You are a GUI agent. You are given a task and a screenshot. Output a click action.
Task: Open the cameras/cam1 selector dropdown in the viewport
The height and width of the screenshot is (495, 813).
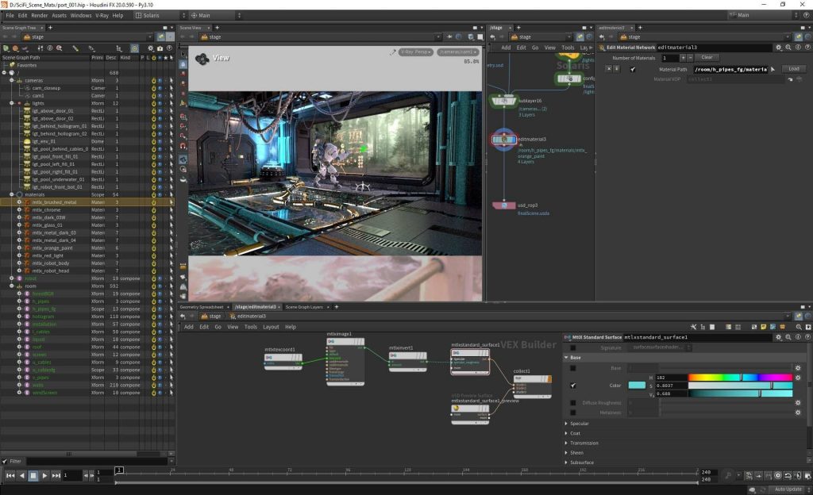(457, 52)
